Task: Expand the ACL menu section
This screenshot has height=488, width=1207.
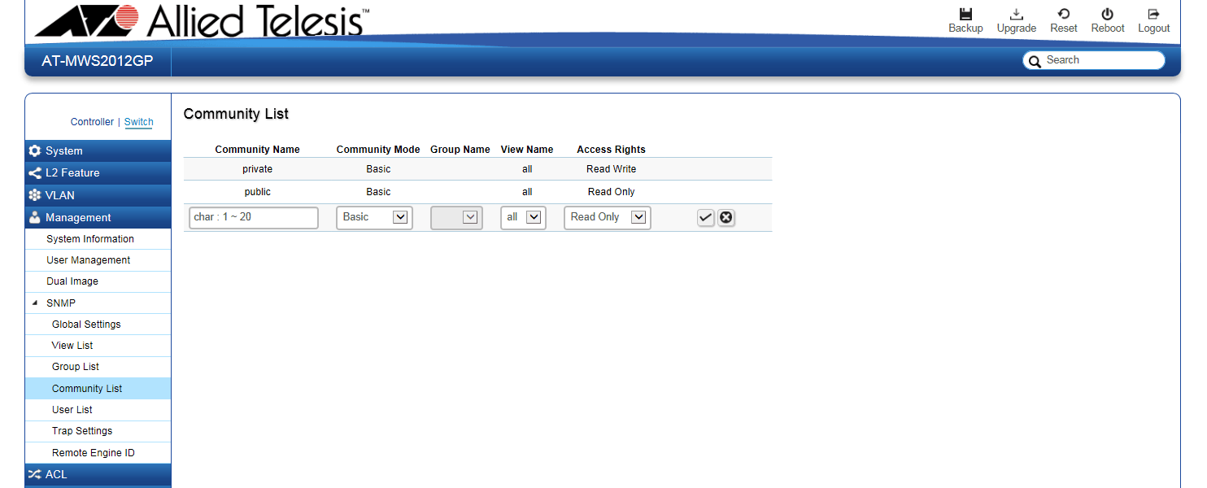Action: pyautogui.click(x=98, y=474)
